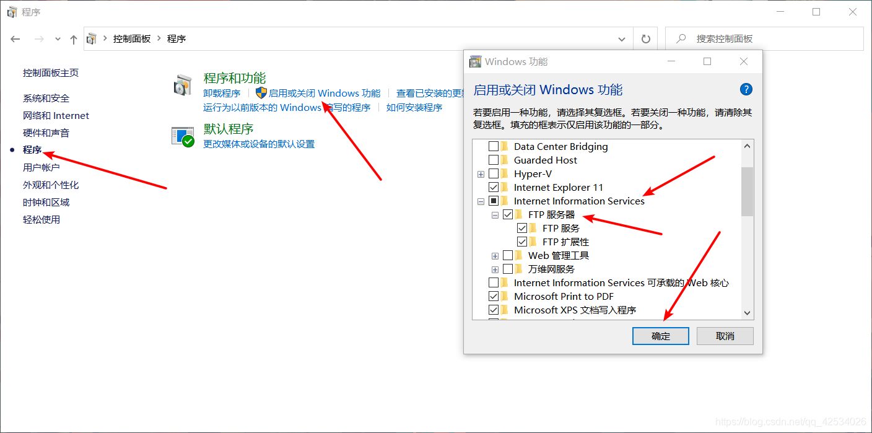The width and height of the screenshot is (872, 433).
Task: Click the shield icon beside 启用或关闭 Windows 功能
Action: tap(261, 93)
